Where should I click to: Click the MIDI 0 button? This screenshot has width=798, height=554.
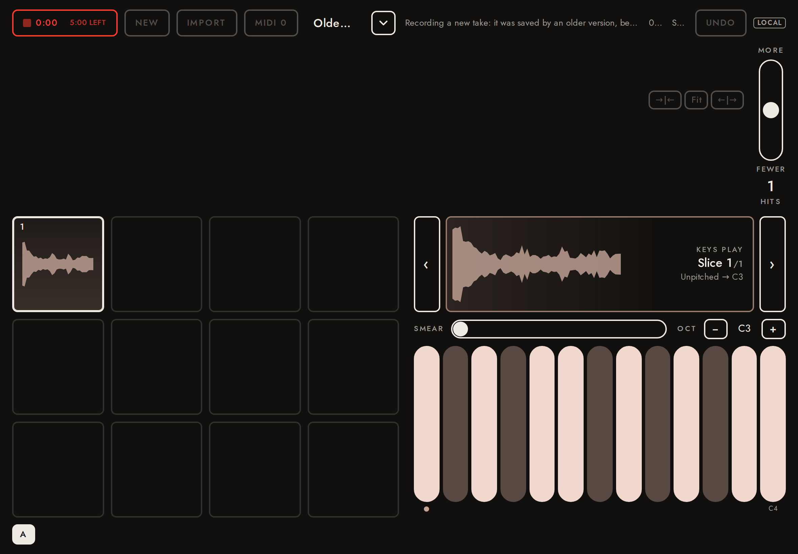tap(271, 23)
